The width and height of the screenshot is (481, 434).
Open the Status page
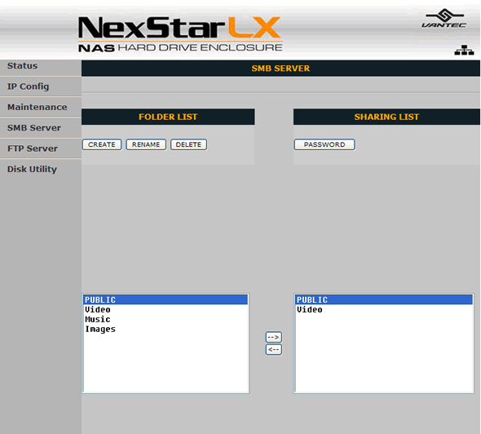click(x=22, y=66)
